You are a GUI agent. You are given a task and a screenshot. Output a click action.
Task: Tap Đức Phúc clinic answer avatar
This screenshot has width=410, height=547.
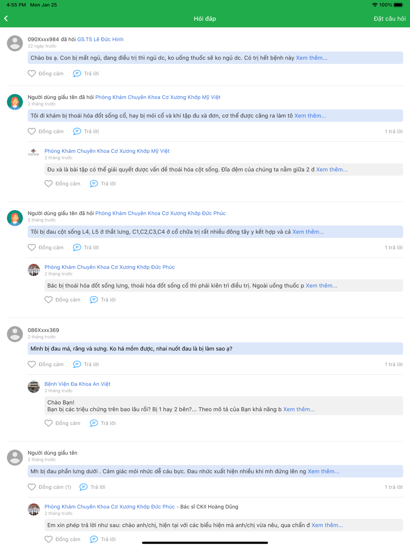(x=34, y=269)
